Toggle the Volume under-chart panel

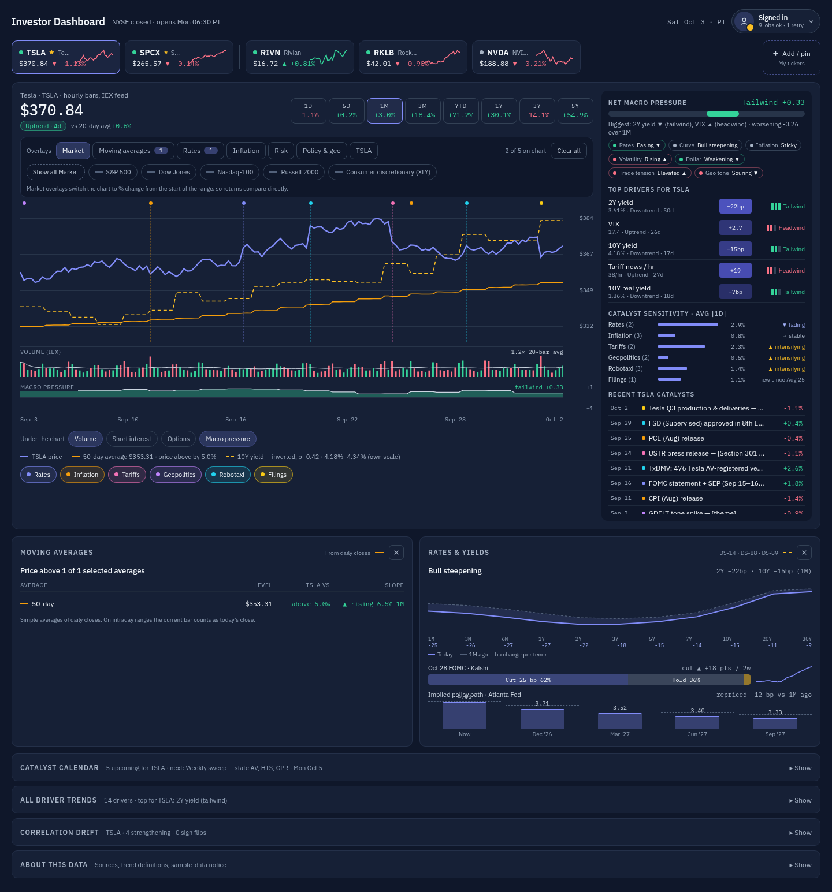click(86, 439)
